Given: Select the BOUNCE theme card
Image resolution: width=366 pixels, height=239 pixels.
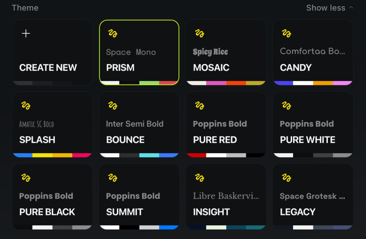Looking at the screenshot, I should [x=139, y=124].
